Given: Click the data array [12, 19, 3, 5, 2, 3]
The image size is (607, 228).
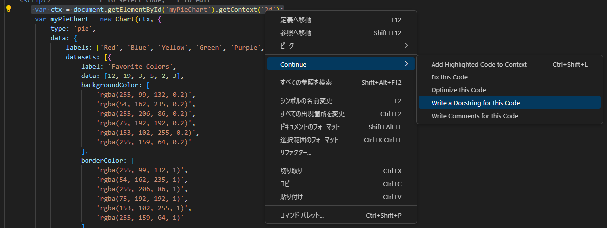Looking at the screenshot, I should 144,76.
